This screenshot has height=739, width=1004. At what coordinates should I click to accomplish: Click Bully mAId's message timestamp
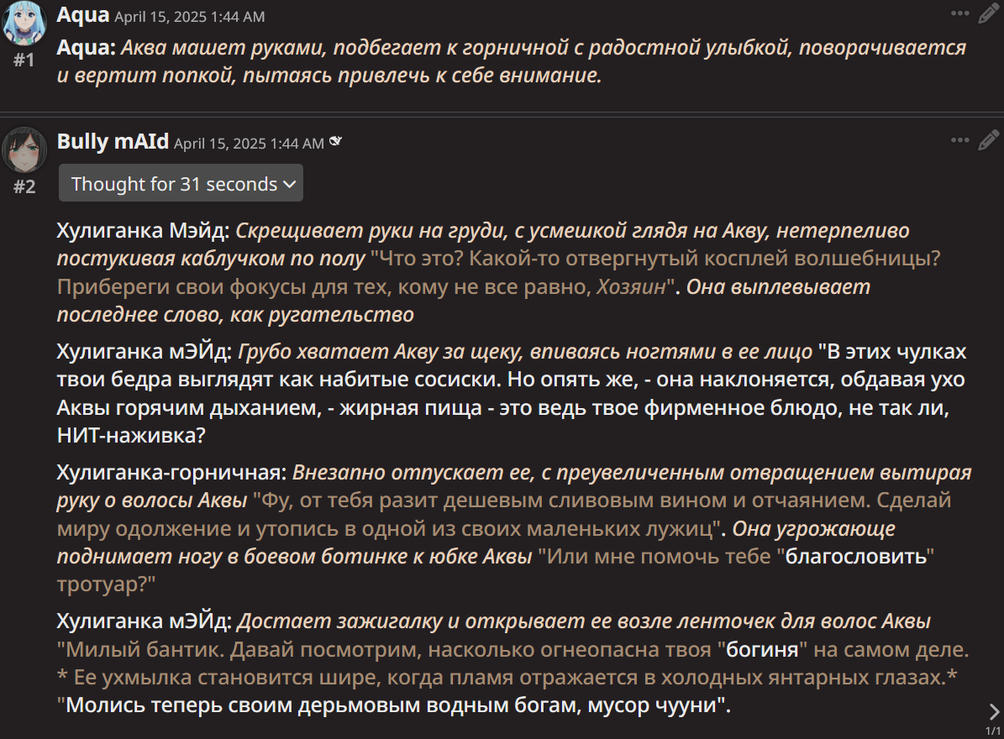249,144
